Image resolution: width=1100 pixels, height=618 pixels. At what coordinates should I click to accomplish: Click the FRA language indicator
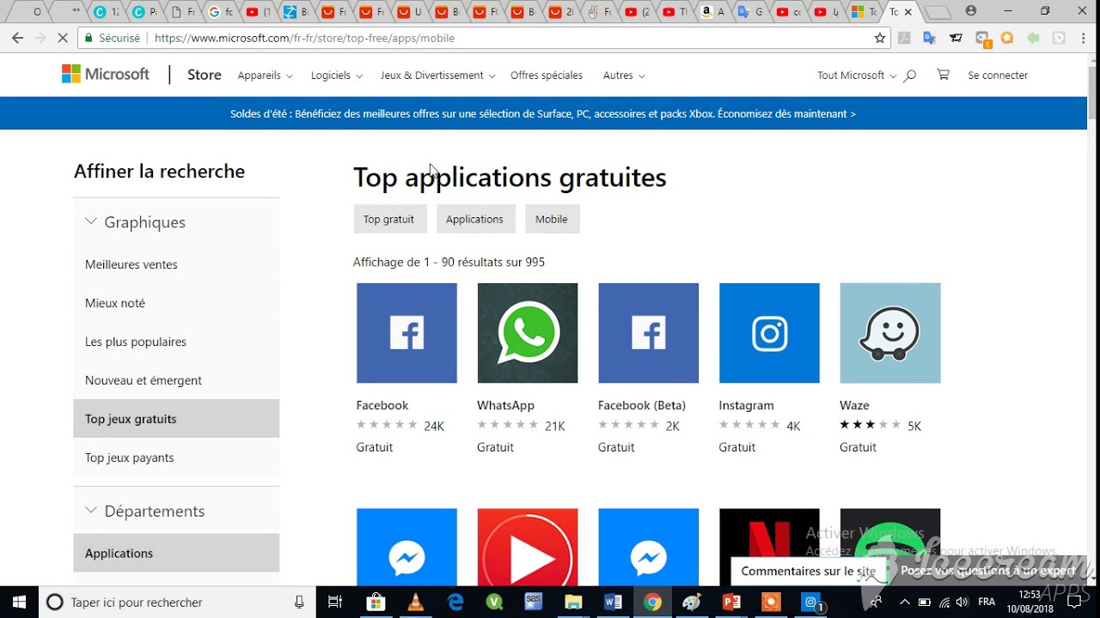pos(987,603)
